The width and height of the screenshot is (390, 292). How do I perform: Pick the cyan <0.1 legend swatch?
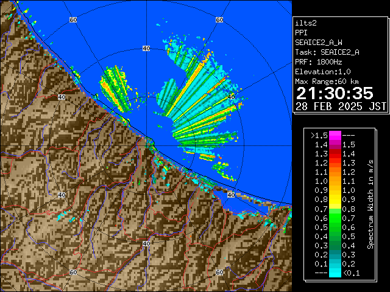click(335, 273)
